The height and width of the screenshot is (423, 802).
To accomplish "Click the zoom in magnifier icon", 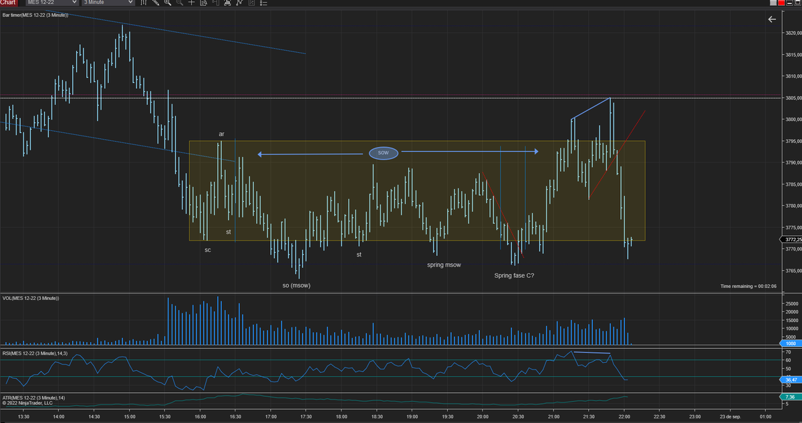I will 167,3.
